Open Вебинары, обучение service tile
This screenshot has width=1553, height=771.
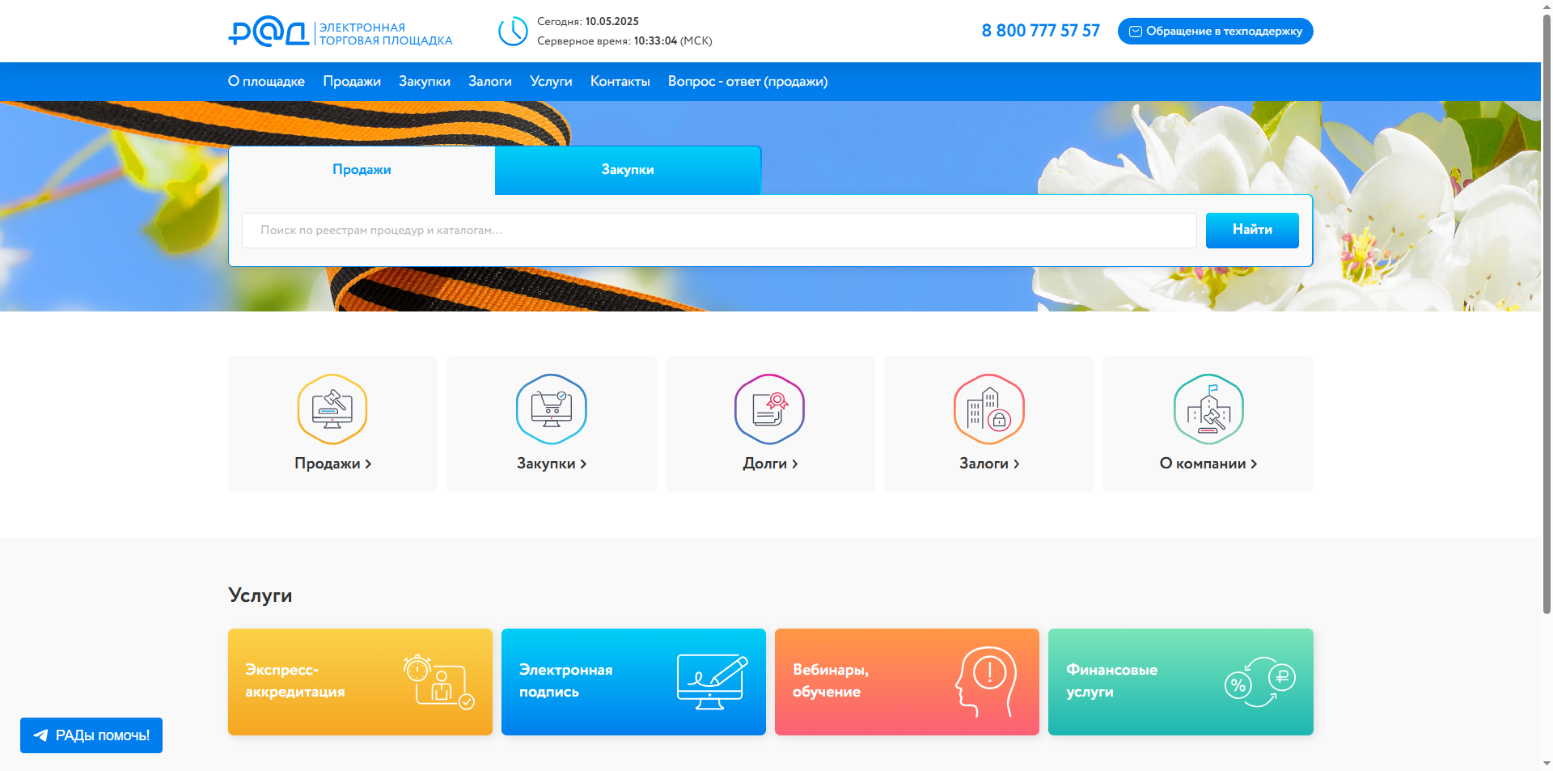[907, 682]
